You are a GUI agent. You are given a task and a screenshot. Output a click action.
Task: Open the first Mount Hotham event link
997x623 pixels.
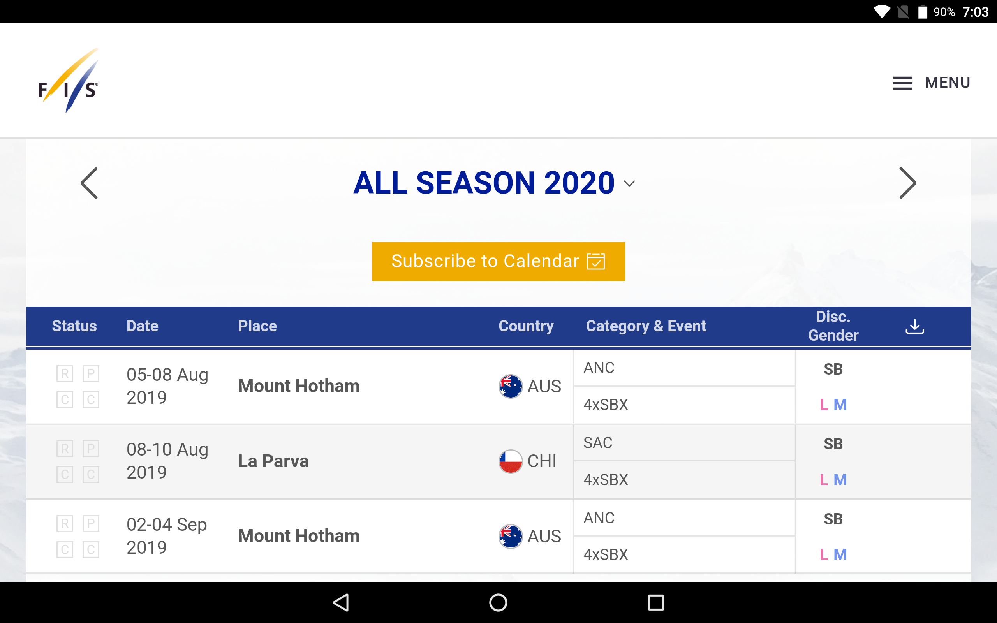(x=299, y=386)
